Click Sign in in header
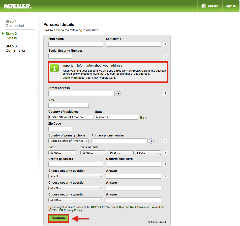240x226 pixels. (x=231, y=6)
